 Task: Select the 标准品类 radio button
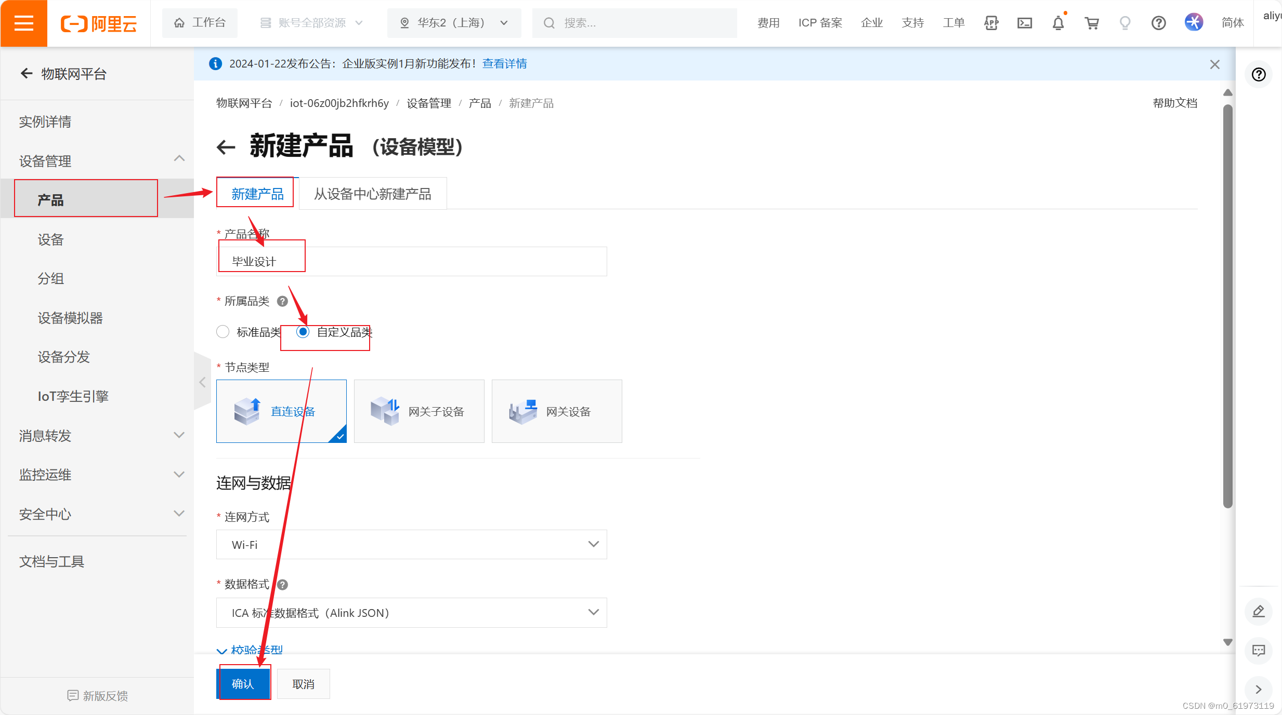[x=223, y=332]
